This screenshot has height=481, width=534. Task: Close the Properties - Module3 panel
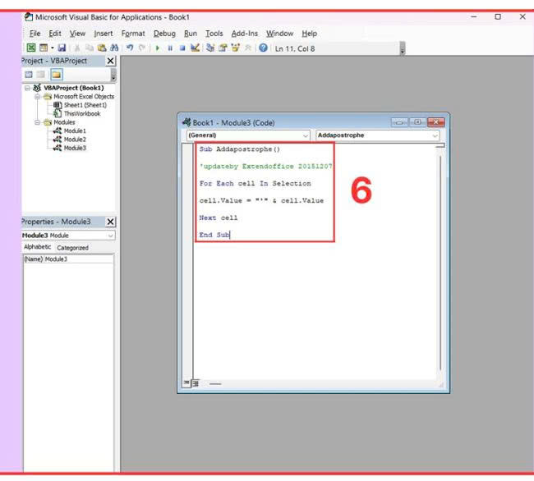tap(111, 222)
